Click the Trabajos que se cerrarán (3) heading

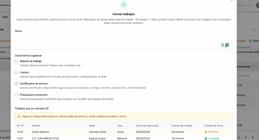click(32, 108)
